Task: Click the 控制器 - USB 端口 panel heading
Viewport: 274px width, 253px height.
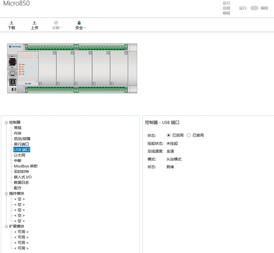Action: click(162, 122)
